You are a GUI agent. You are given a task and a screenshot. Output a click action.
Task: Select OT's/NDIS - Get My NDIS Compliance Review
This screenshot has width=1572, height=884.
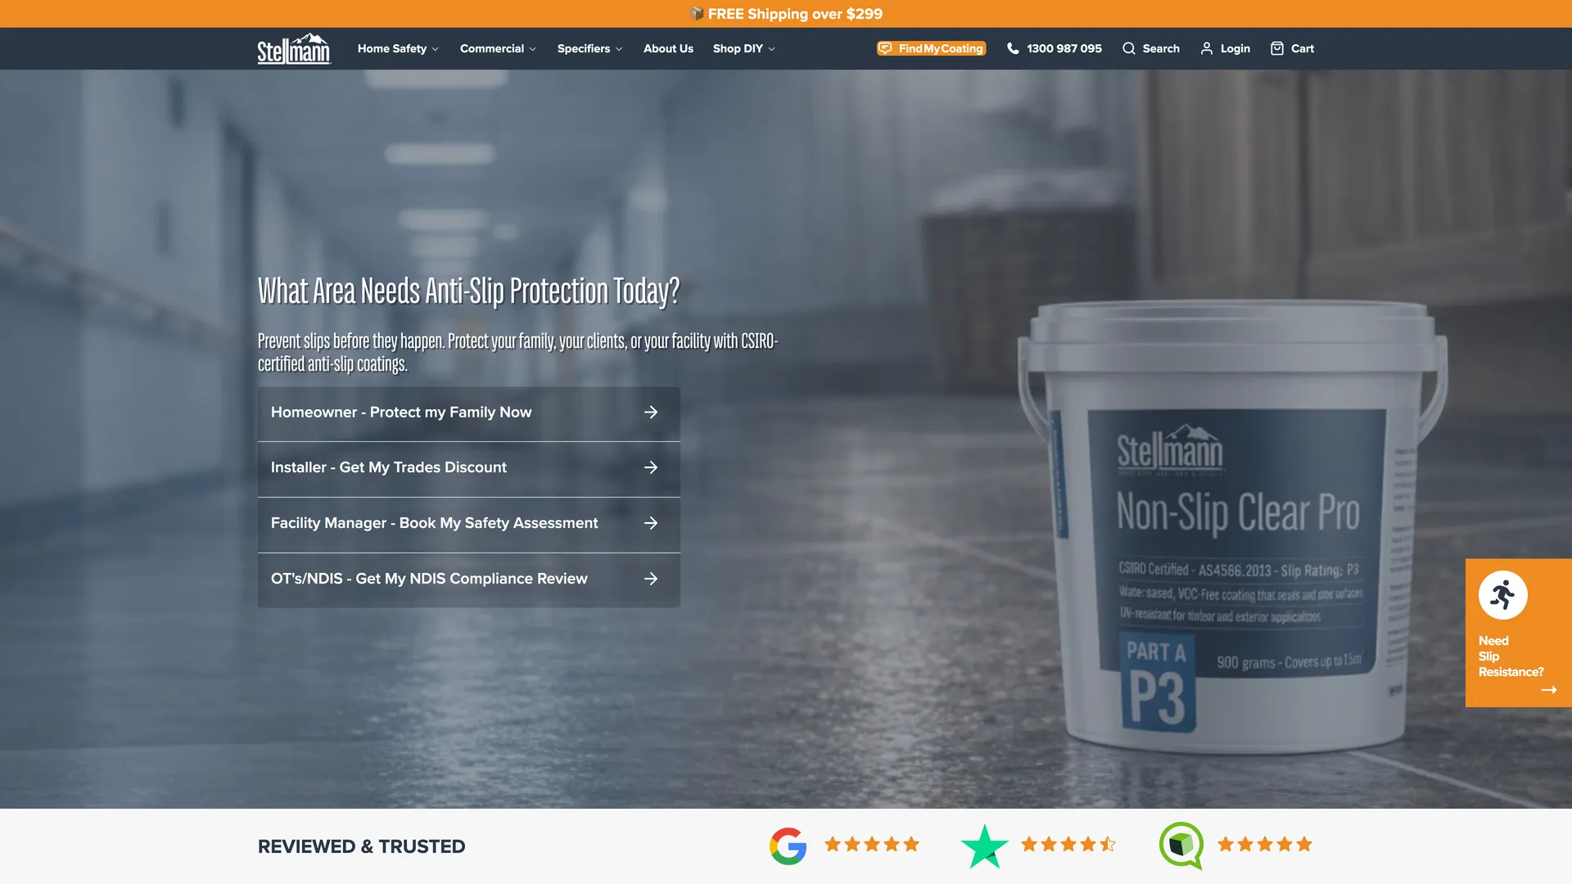click(x=468, y=580)
